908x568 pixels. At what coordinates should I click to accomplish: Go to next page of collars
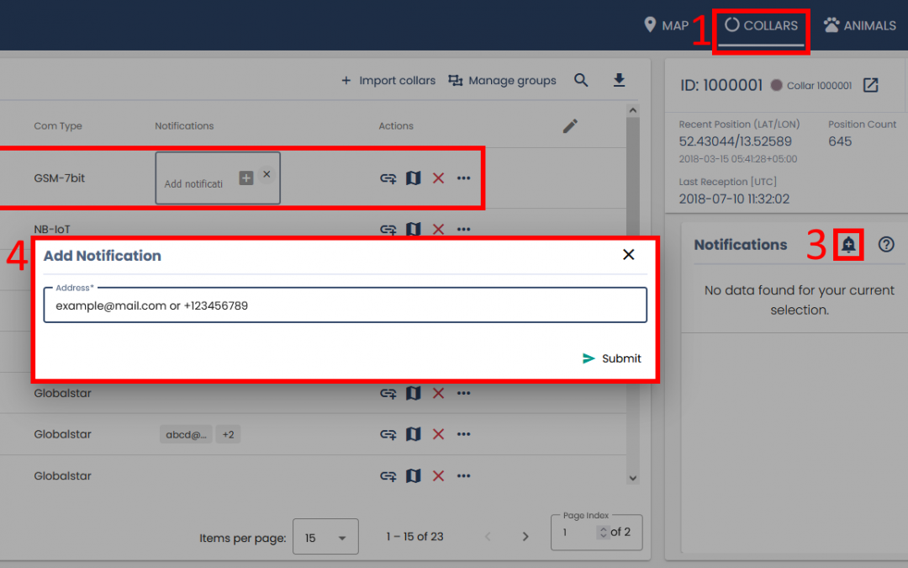coord(525,537)
